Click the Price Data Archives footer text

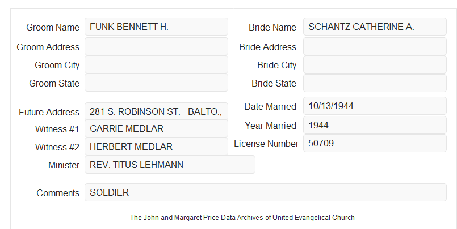[x=242, y=217]
